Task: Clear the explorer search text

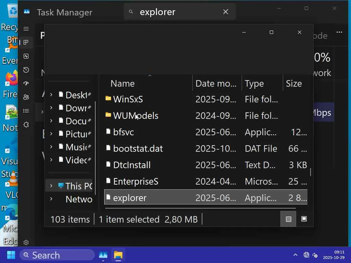Action: (x=226, y=12)
